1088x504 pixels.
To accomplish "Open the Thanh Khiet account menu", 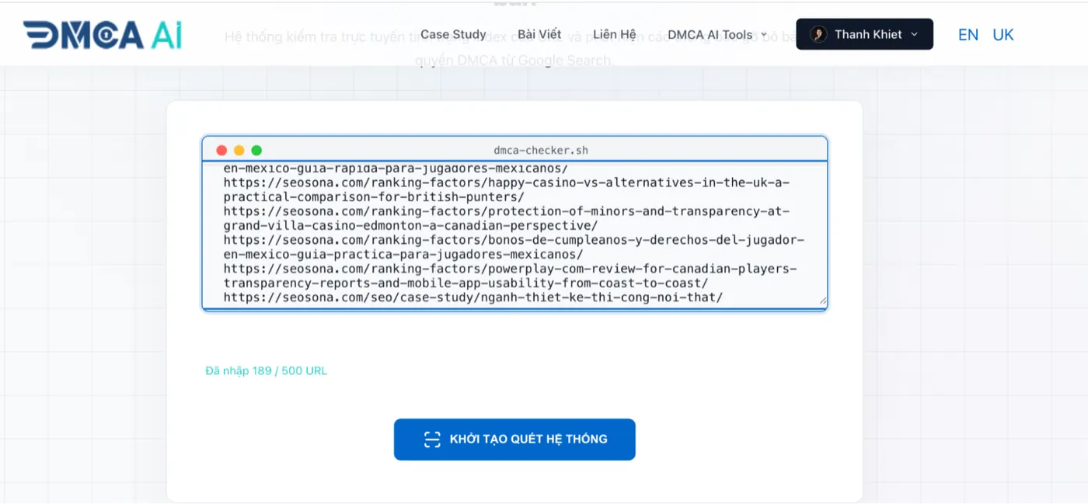I will click(864, 34).
